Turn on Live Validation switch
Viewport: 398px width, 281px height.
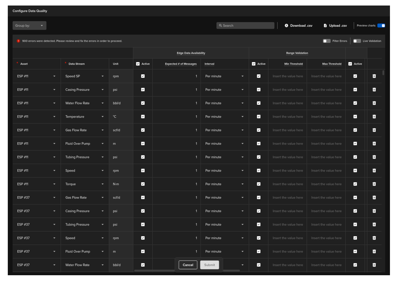point(357,41)
